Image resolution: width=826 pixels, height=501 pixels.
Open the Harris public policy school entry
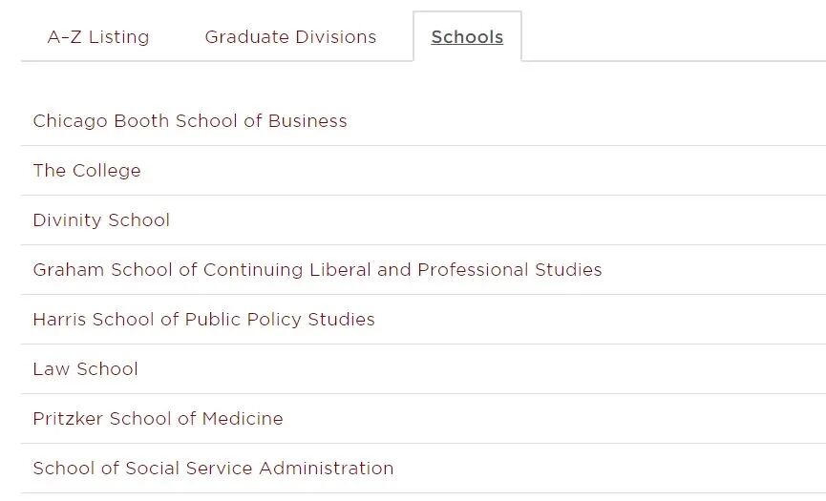tap(203, 320)
